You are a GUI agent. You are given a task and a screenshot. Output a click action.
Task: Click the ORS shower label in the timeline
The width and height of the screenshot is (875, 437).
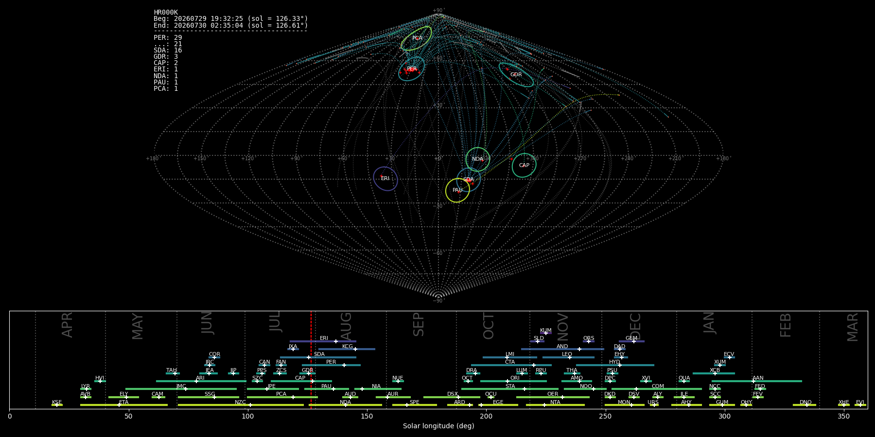coord(589,338)
